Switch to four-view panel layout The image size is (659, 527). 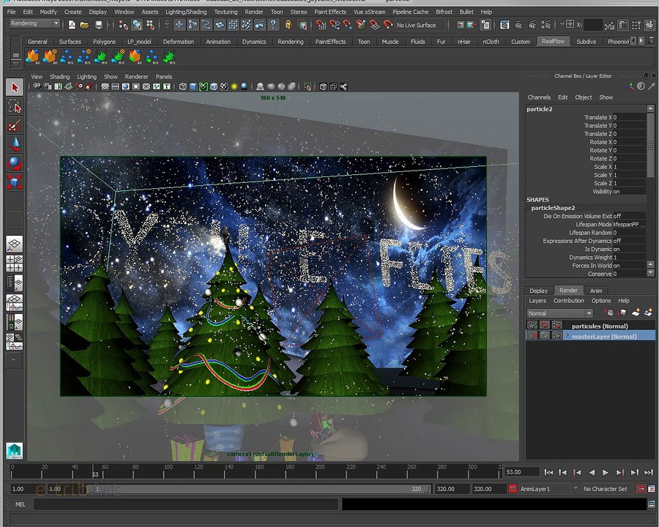click(x=15, y=263)
